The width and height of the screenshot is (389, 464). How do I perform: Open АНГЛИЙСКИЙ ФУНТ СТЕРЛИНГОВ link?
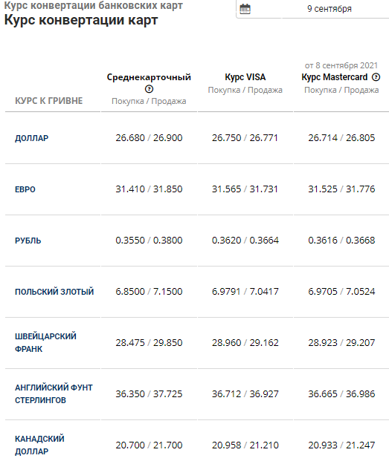(x=54, y=394)
